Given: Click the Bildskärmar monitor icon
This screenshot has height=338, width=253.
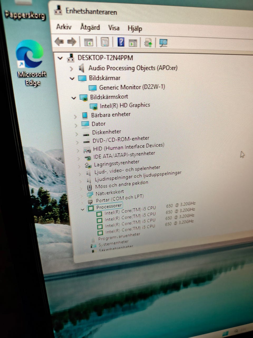Looking at the screenshot, I should [x=82, y=78].
